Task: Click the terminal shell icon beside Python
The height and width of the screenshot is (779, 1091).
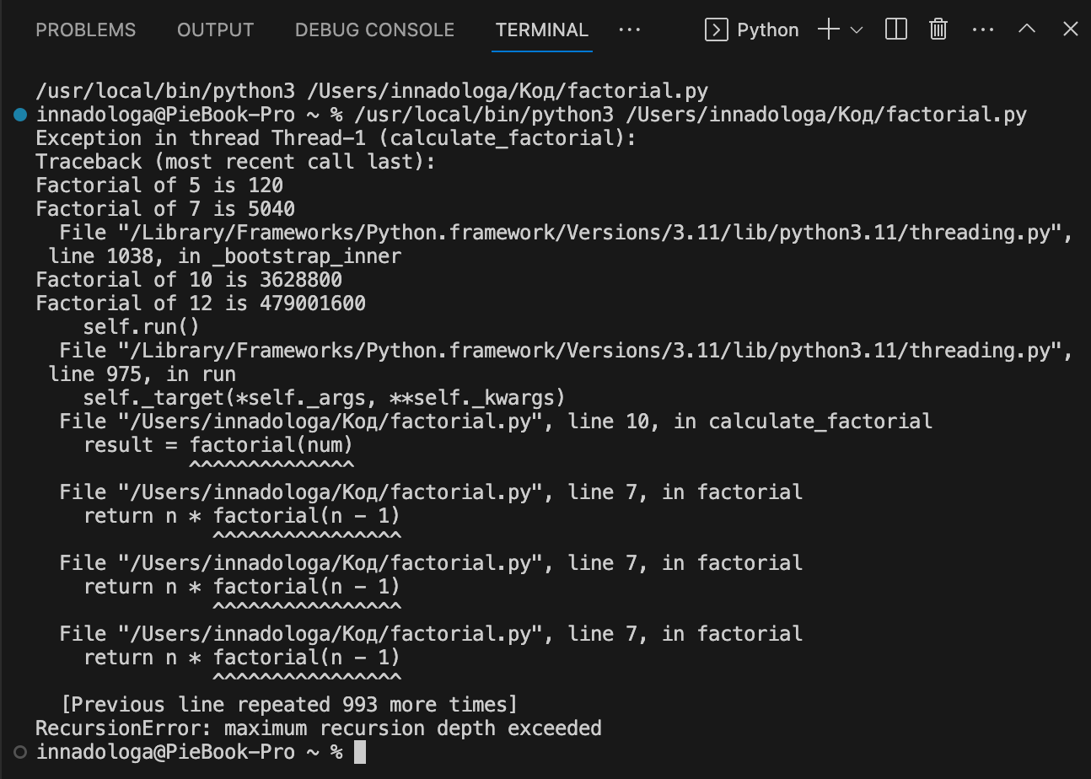Action: pyautogui.click(x=716, y=30)
